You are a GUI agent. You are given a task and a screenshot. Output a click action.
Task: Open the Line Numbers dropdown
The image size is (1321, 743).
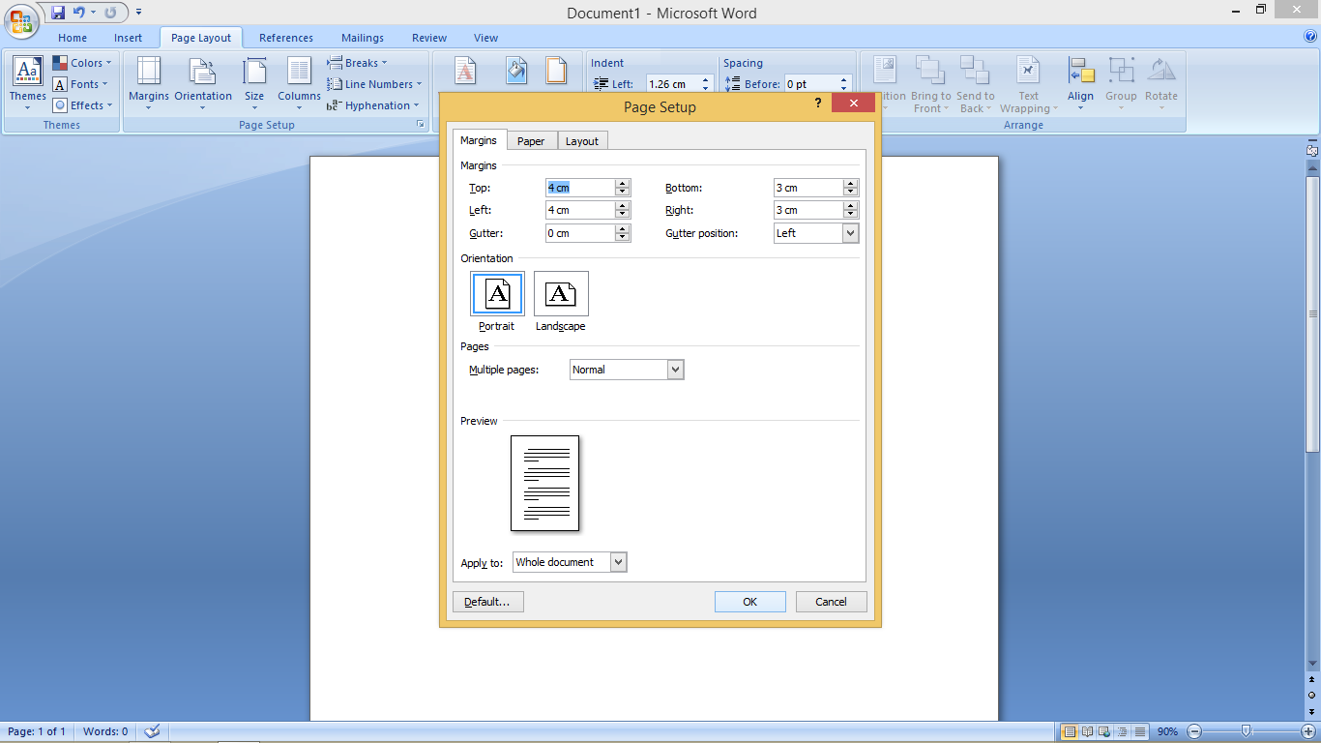(x=374, y=84)
